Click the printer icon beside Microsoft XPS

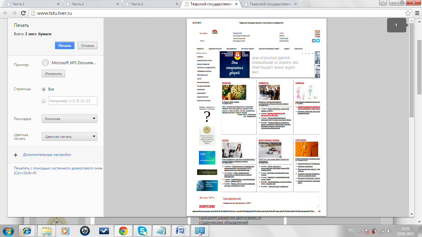coord(45,62)
